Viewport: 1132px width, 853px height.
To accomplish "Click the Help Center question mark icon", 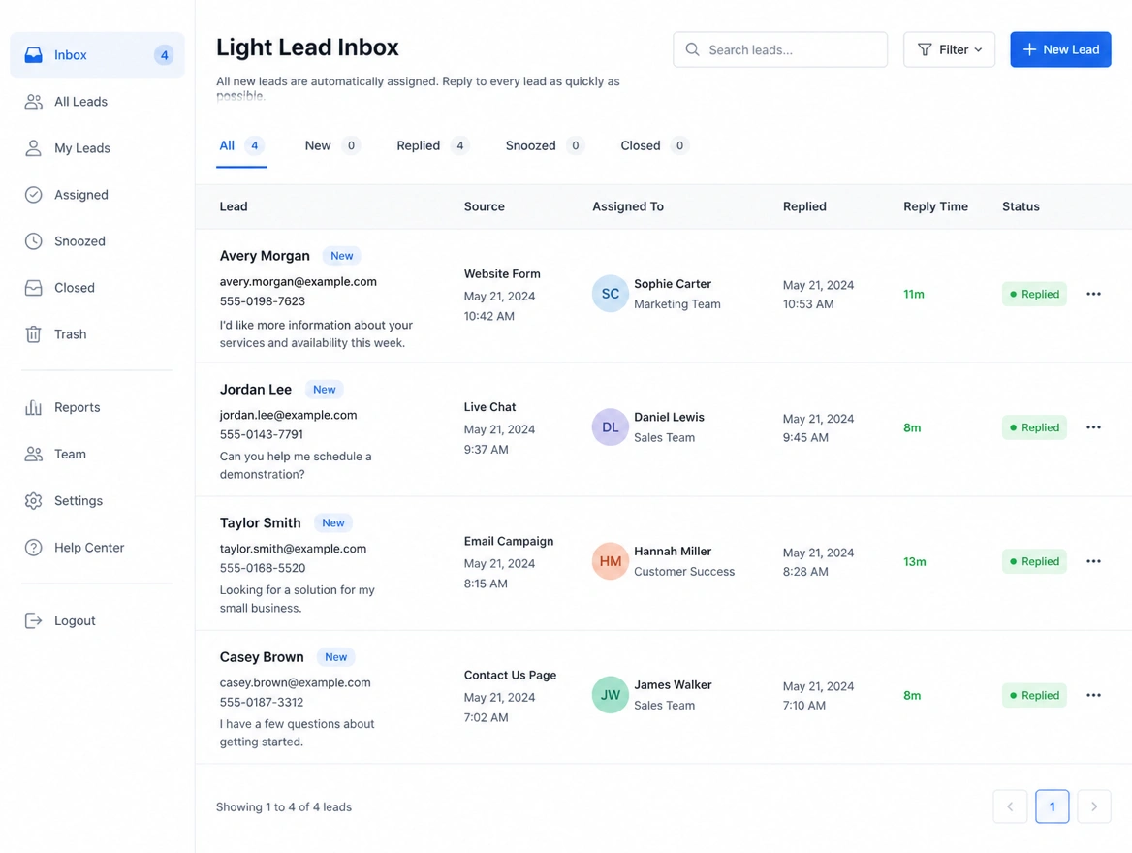I will click(x=33, y=548).
